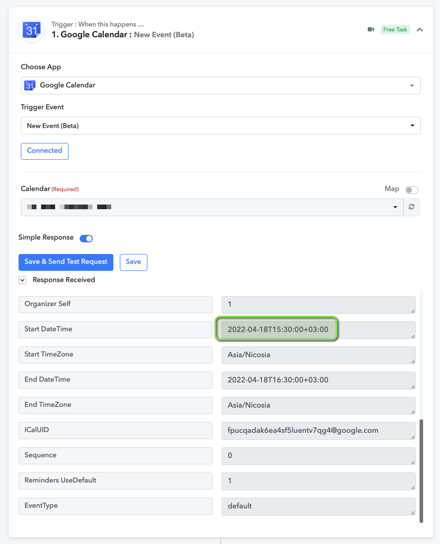The width and height of the screenshot is (440, 544).
Task: Click the Google Calendar trigger app icon
Action: pos(32,30)
